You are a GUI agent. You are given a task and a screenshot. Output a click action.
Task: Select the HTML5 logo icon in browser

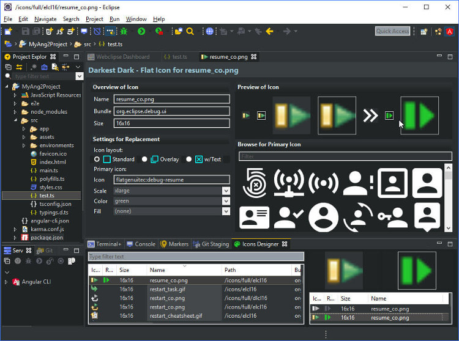pyautogui.click(x=255, y=183)
